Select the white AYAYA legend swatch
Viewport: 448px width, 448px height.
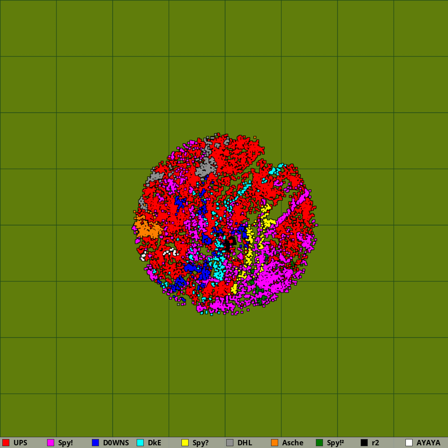409,443
